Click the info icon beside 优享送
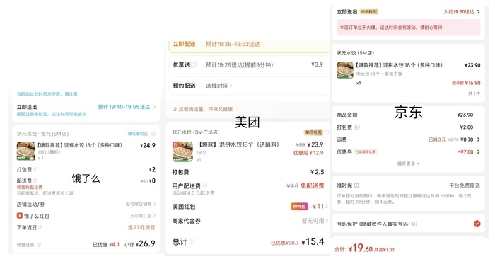 [x=194, y=64]
